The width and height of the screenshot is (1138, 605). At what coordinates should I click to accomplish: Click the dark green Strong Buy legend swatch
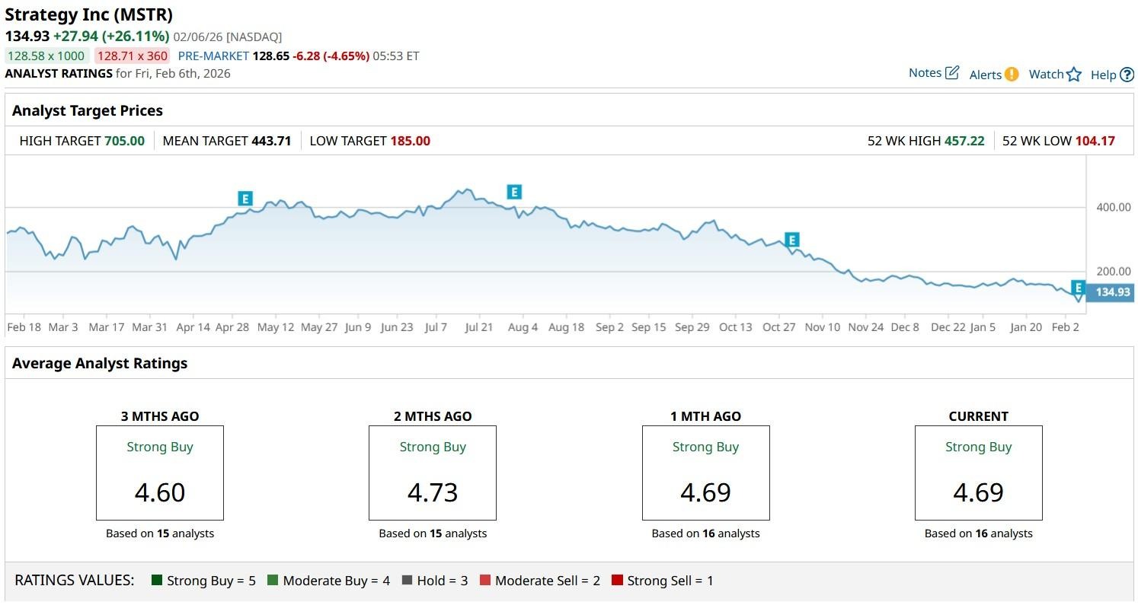point(157,580)
